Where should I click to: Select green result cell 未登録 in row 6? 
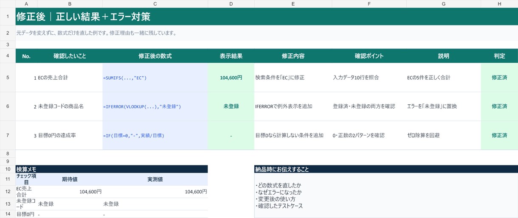[231, 106]
